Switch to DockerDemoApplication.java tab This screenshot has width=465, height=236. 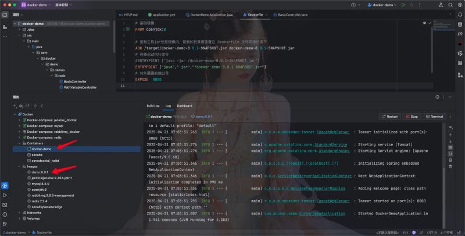coord(209,15)
